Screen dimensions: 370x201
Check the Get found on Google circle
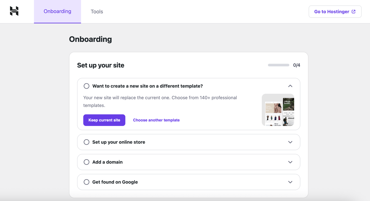[x=86, y=182]
